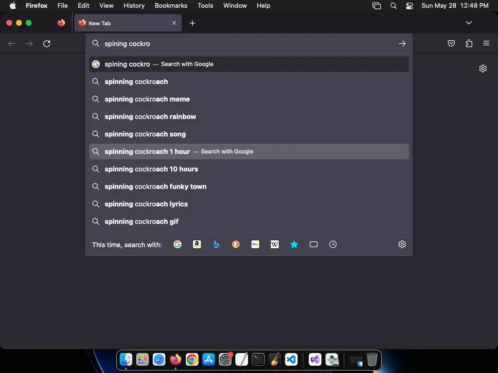Open Visual Studio Code from Dock

coord(291,359)
